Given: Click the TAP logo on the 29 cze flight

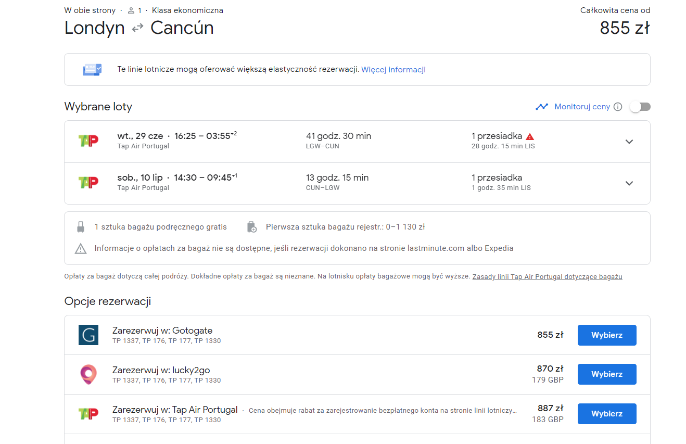Looking at the screenshot, I should pos(88,141).
